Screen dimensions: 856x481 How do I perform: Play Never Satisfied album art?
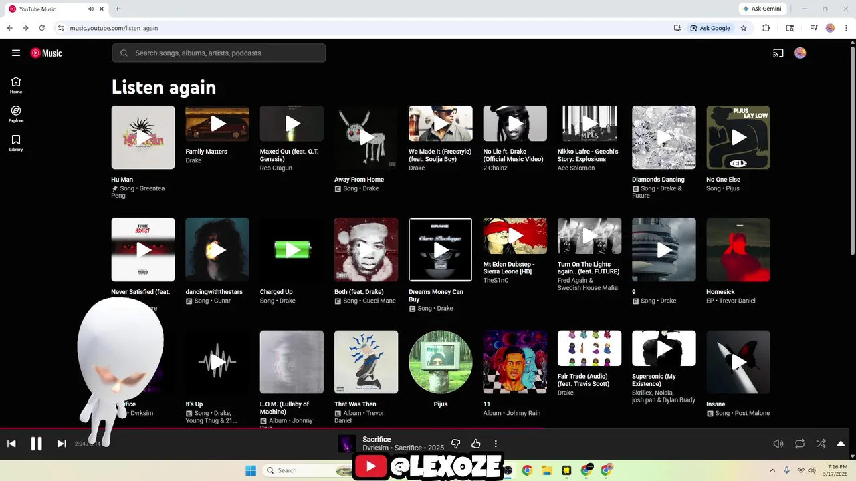(x=143, y=249)
